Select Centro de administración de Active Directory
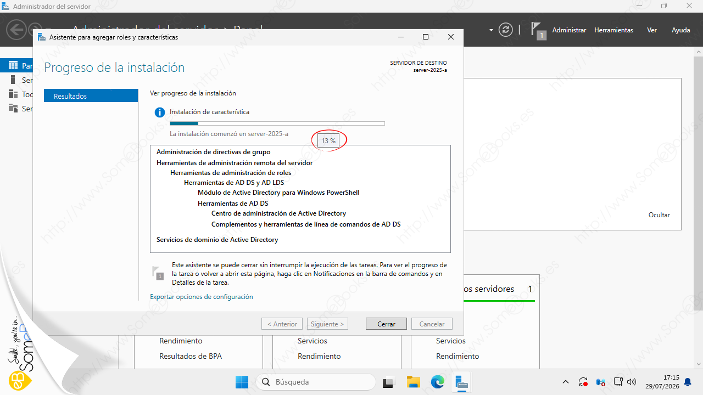 pyautogui.click(x=278, y=213)
